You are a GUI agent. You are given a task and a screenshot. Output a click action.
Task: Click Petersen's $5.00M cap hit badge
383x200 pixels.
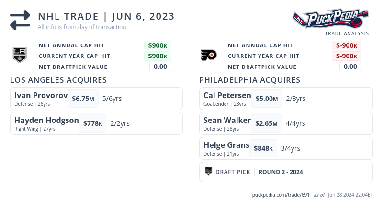[x=267, y=99]
